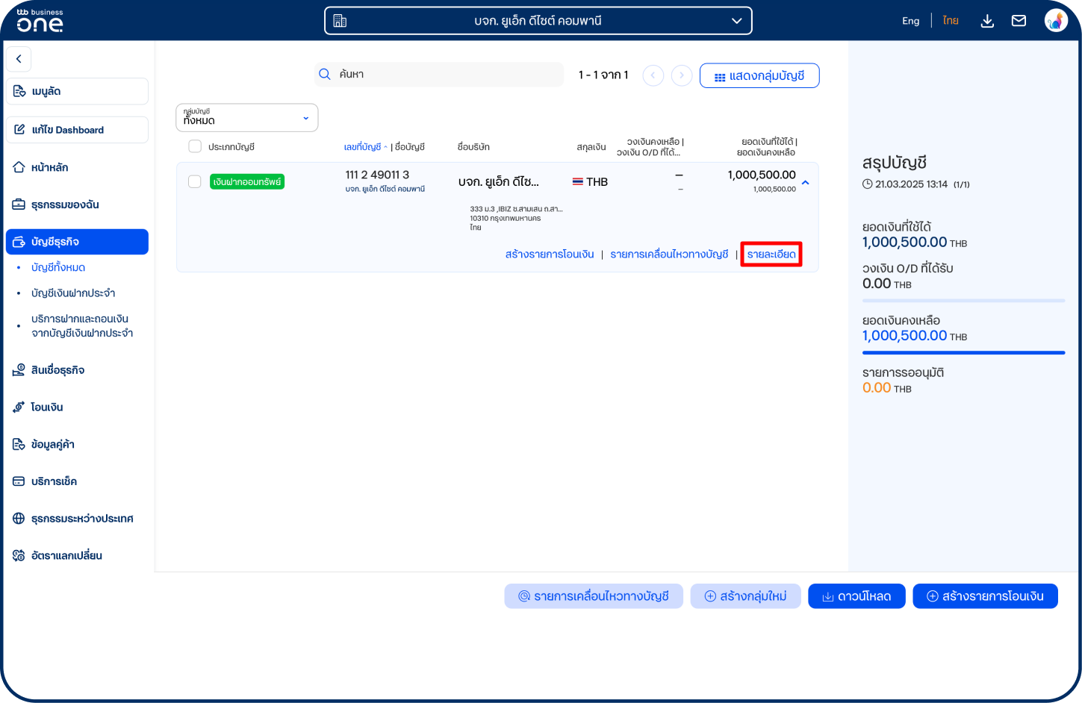1082x703 pixels.
Task: Go to previous page arrow
Action: [653, 75]
